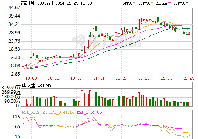This screenshot has height=139, width=198.
Task: Click the 90.00万 volume axis label
Action: point(12,101)
